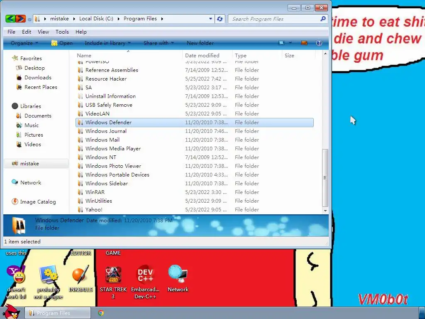Open the Edit menu
The height and width of the screenshot is (319, 425).
coord(27,32)
